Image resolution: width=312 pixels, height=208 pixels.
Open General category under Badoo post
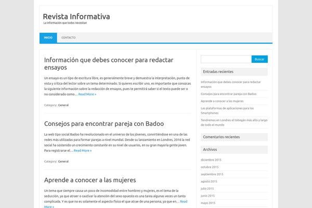tap(63, 161)
